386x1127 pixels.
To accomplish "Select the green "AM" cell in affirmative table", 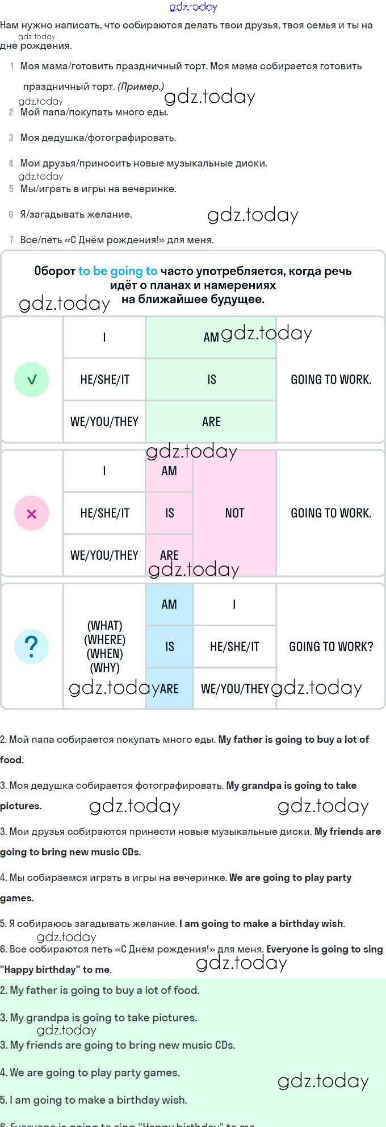I will [x=211, y=337].
